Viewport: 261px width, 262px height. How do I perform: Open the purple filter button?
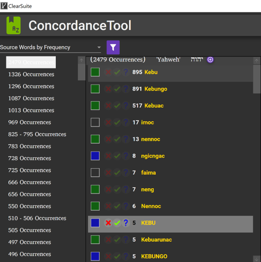(x=113, y=47)
